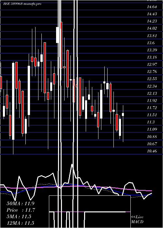Screen dimensions: 163x228
Task: Click the 11.3 price axis label
Action: tap(151, 122)
